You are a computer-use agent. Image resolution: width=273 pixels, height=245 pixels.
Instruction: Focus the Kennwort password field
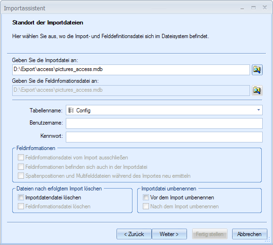click(x=164, y=137)
